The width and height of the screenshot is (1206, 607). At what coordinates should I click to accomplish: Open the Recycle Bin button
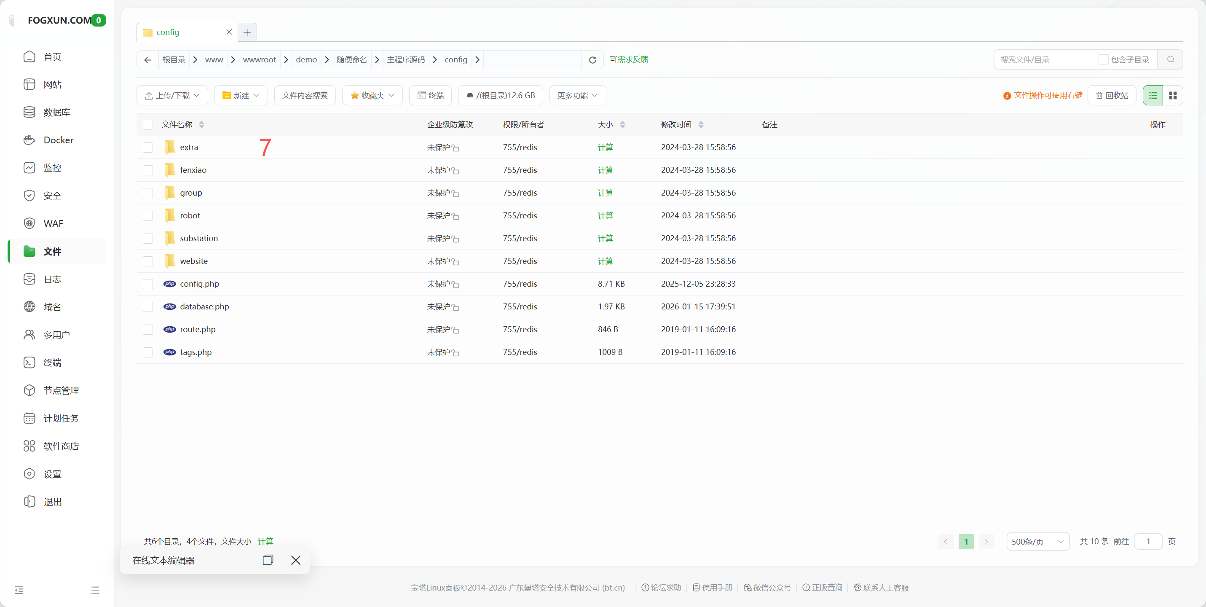pyautogui.click(x=1112, y=96)
